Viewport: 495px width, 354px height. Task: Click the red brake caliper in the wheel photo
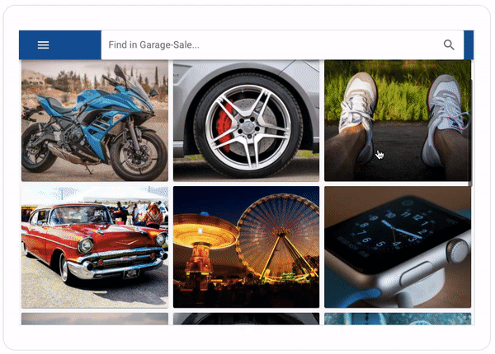[x=224, y=124]
